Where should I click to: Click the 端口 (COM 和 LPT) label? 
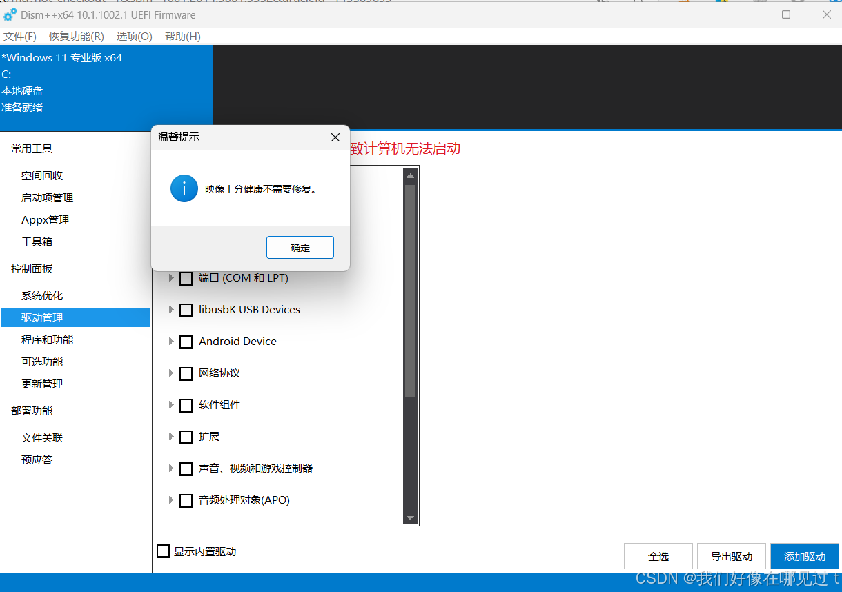244,278
